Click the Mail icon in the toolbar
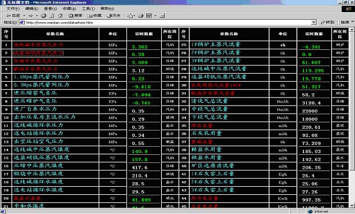This screenshot has height=214, width=355. click(130, 16)
